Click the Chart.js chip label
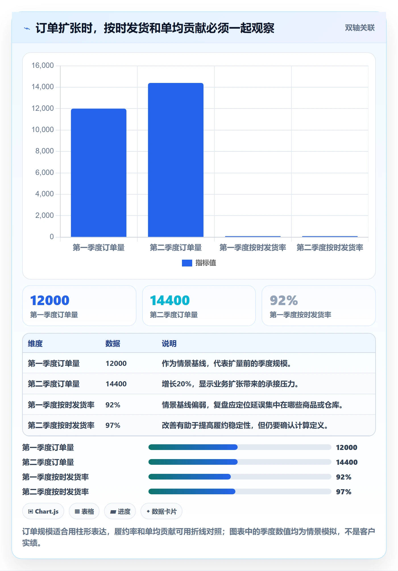 (x=47, y=512)
